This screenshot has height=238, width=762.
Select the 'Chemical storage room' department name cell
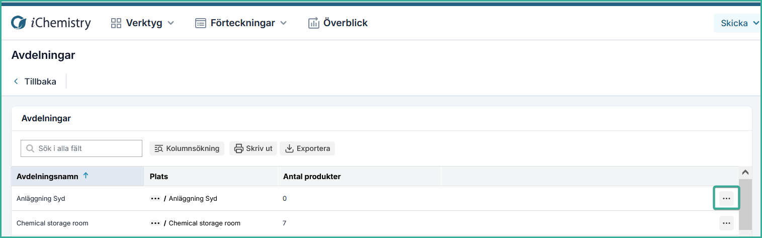[78, 223]
